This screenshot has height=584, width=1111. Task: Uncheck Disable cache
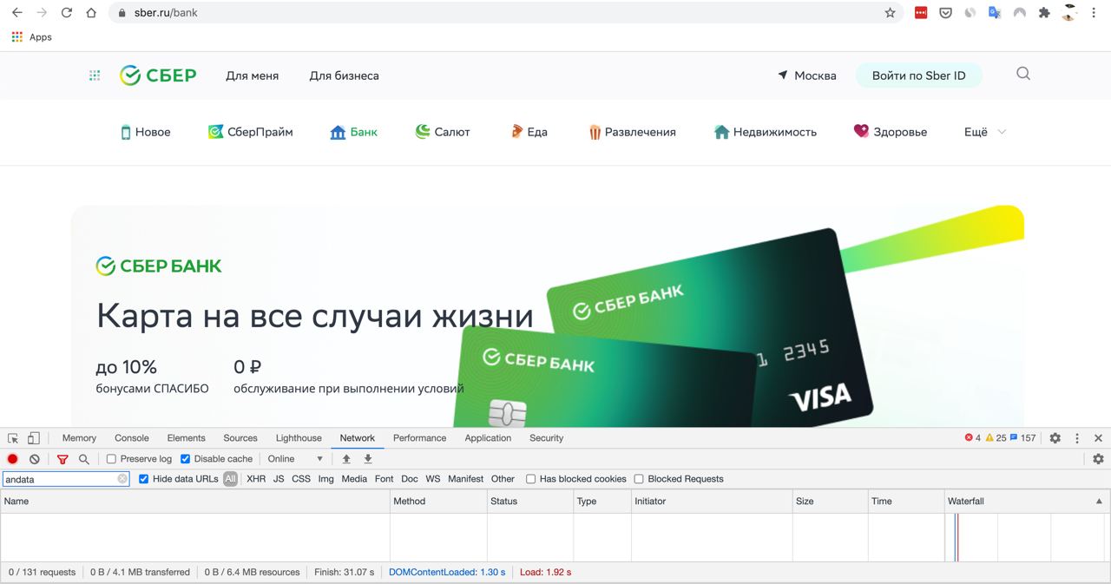[185, 459]
